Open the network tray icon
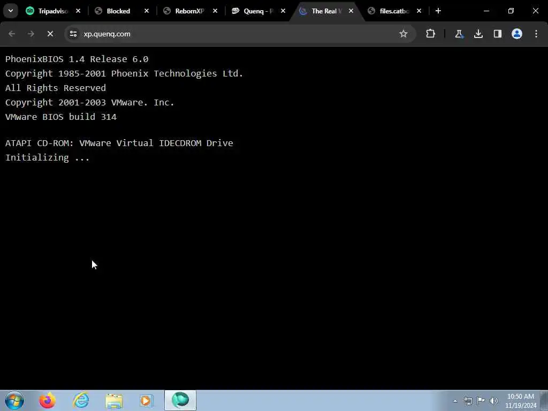 click(468, 401)
